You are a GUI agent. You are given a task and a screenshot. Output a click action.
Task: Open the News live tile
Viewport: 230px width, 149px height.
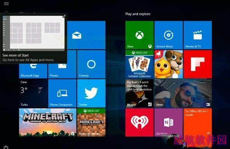(183, 94)
